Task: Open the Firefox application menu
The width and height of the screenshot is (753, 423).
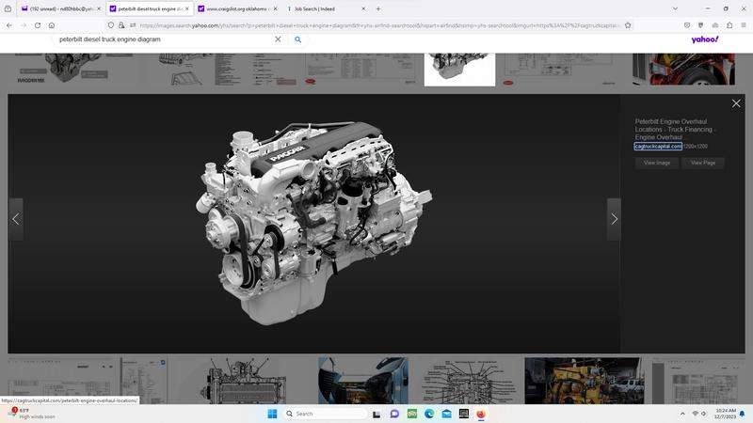Action: (744, 25)
